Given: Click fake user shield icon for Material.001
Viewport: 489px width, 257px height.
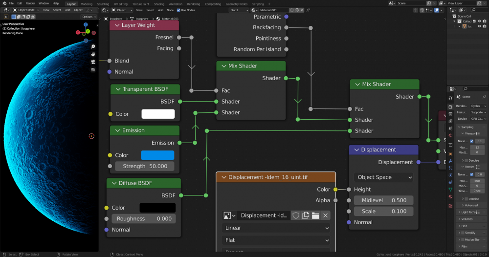Looking at the screenshot, I should (x=291, y=10).
